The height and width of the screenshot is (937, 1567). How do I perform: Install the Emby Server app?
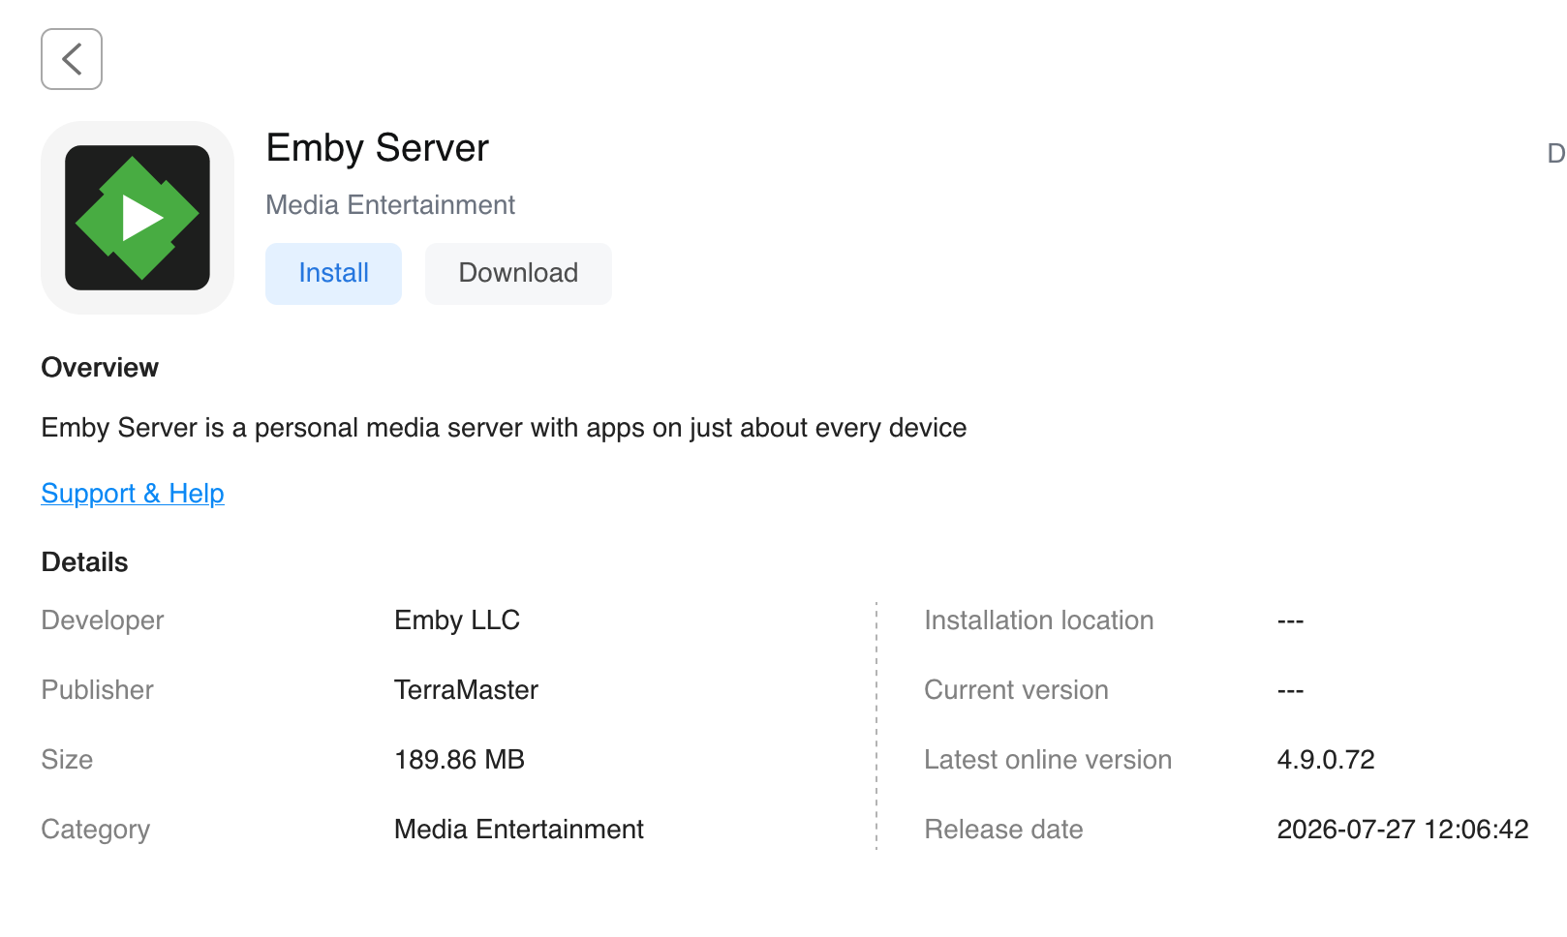[x=333, y=274]
